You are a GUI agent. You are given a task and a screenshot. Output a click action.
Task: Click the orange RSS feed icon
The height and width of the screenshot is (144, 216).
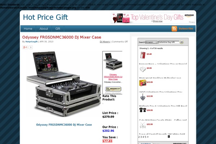[174, 29]
